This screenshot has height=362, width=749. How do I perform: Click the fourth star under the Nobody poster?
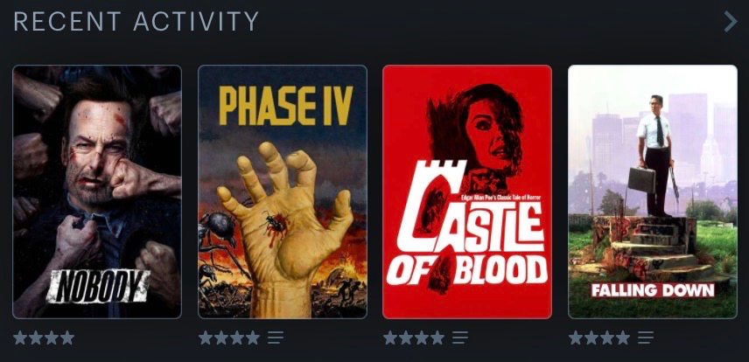(67, 338)
